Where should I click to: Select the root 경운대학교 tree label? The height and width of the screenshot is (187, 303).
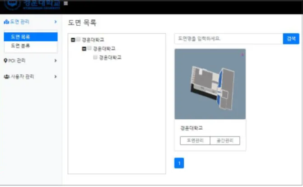(x=93, y=40)
